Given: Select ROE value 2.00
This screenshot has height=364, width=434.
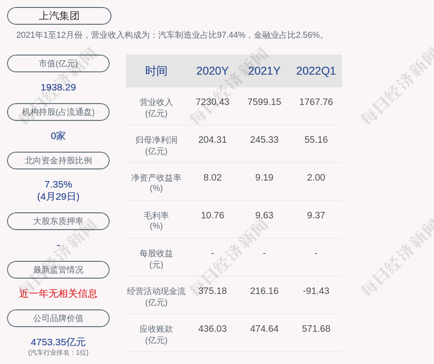Looking at the screenshot, I should click(x=316, y=177).
